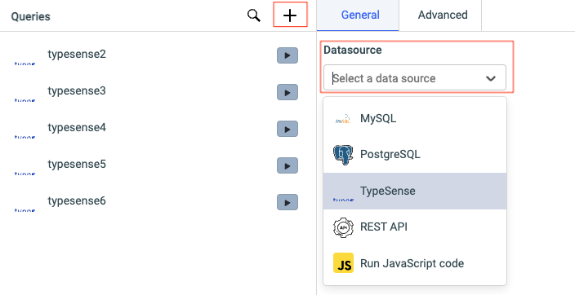
Task: Select the typesense2 query name
Action: click(77, 54)
